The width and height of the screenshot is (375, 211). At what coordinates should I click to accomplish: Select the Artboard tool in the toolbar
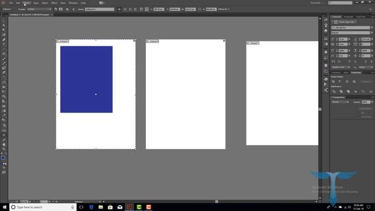[4, 135]
